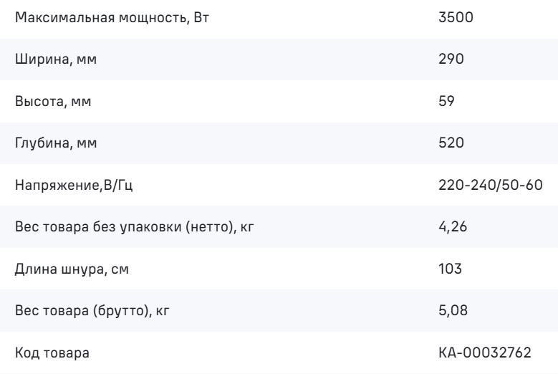Click 'Вес товара без упаковки (нетто), кг'
Viewport: 558px width, 374px height.
pyautogui.click(x=134, y=226)
